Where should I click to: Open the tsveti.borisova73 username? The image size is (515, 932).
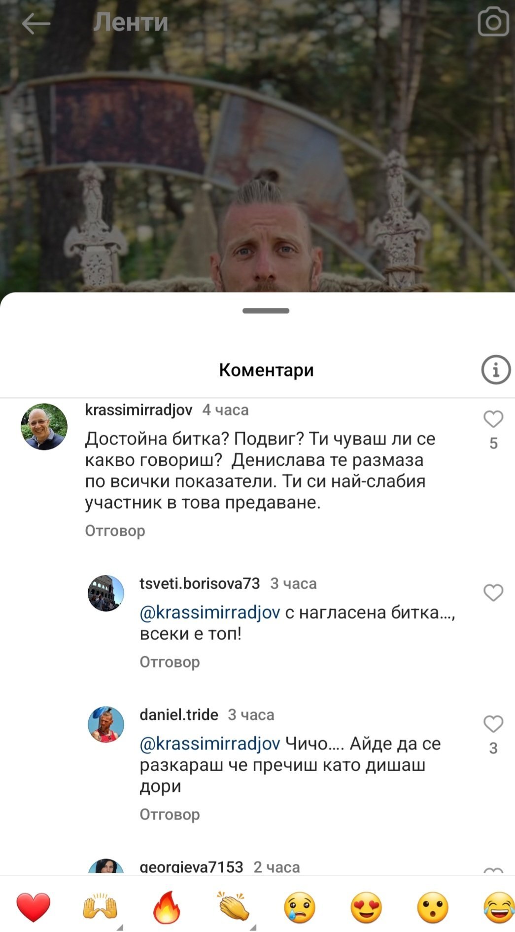tap(200, 584)
